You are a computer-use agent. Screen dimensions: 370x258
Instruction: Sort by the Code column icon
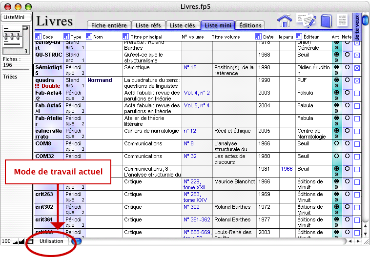pos(38,37)
